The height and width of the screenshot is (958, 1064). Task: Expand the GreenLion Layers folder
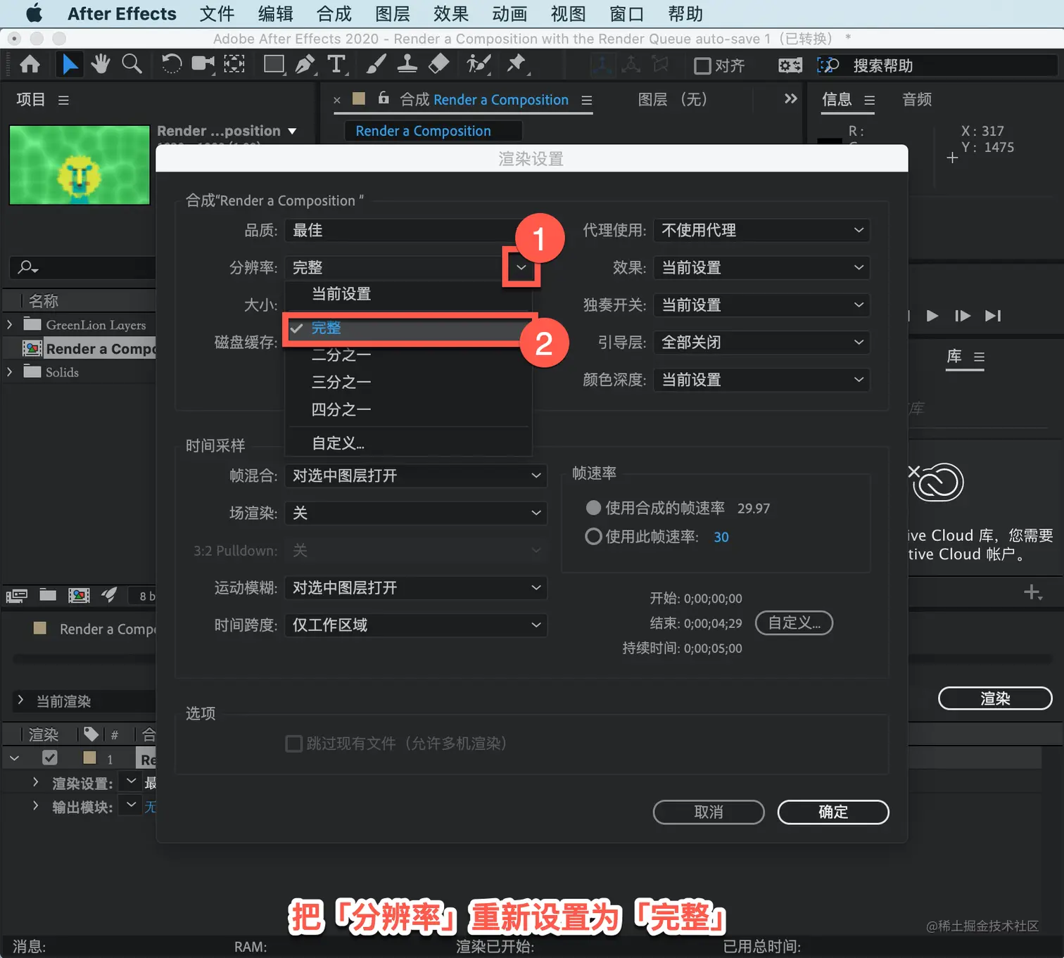9,324
